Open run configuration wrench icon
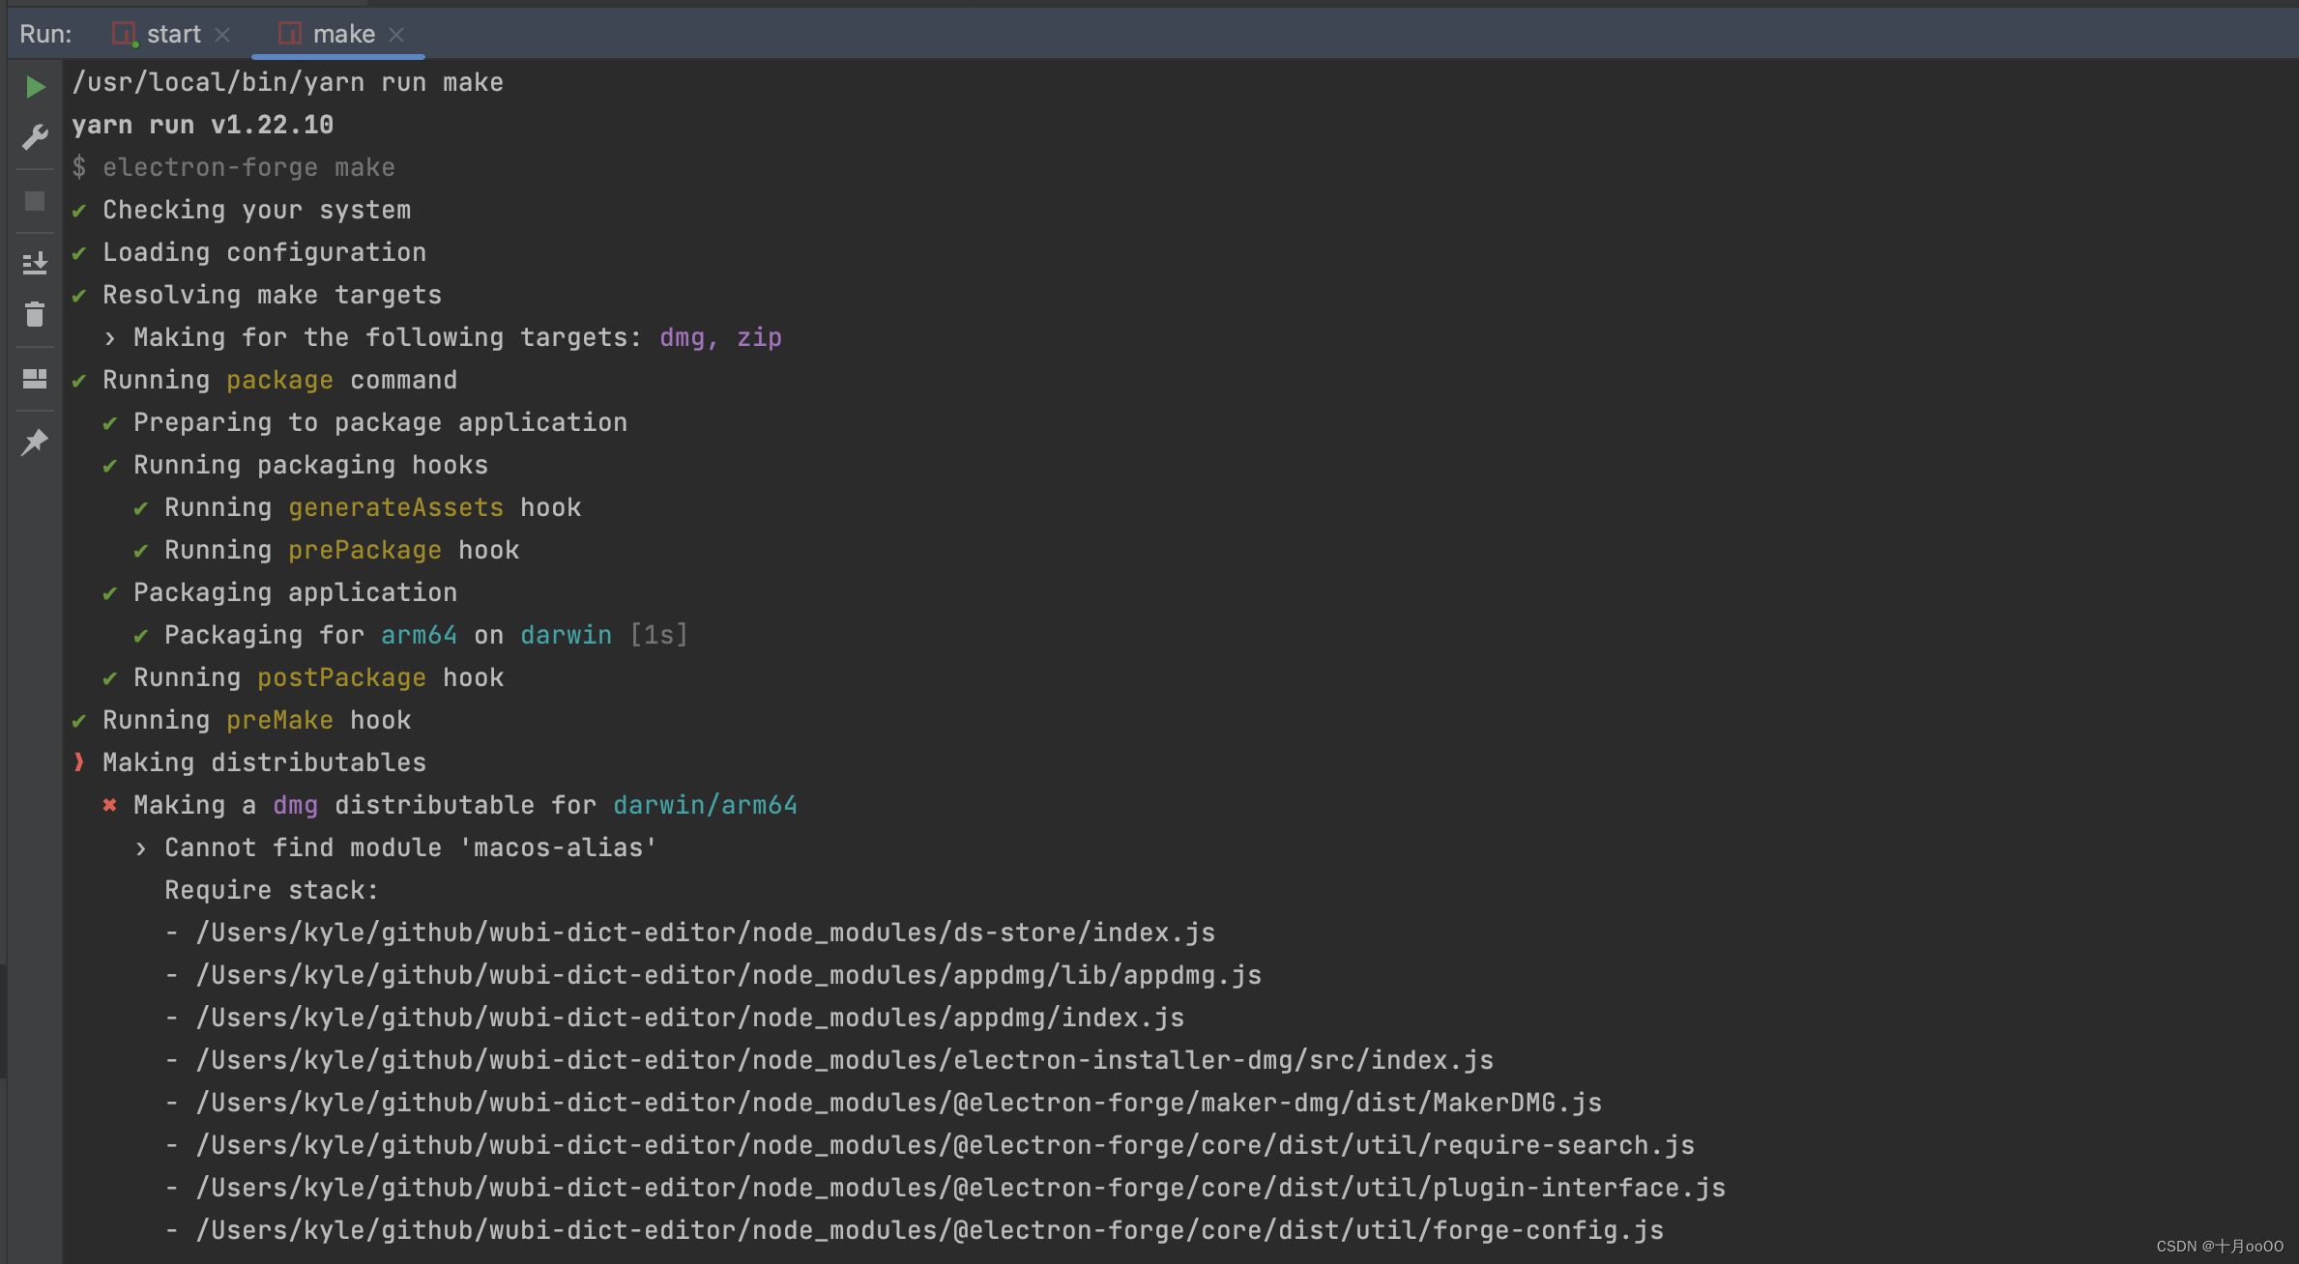2299x1264 pixels. (35, 137)
